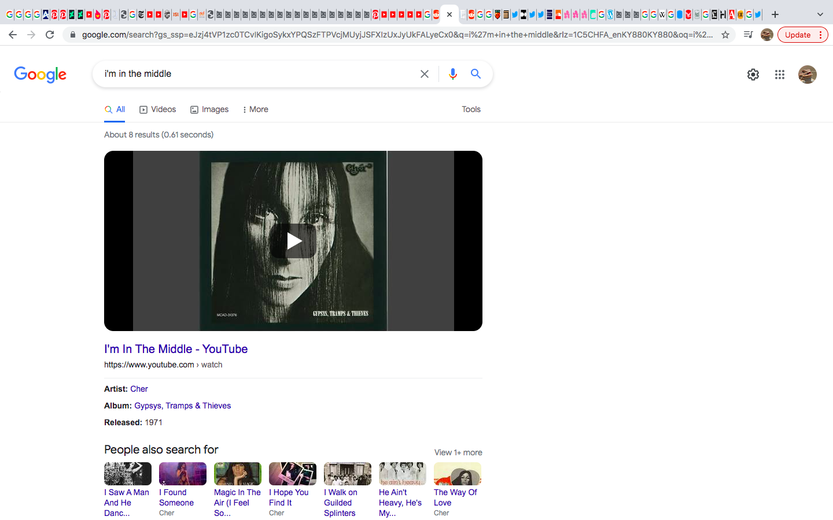View site information via the lock icon
The image size is (833, 520).
72,35
